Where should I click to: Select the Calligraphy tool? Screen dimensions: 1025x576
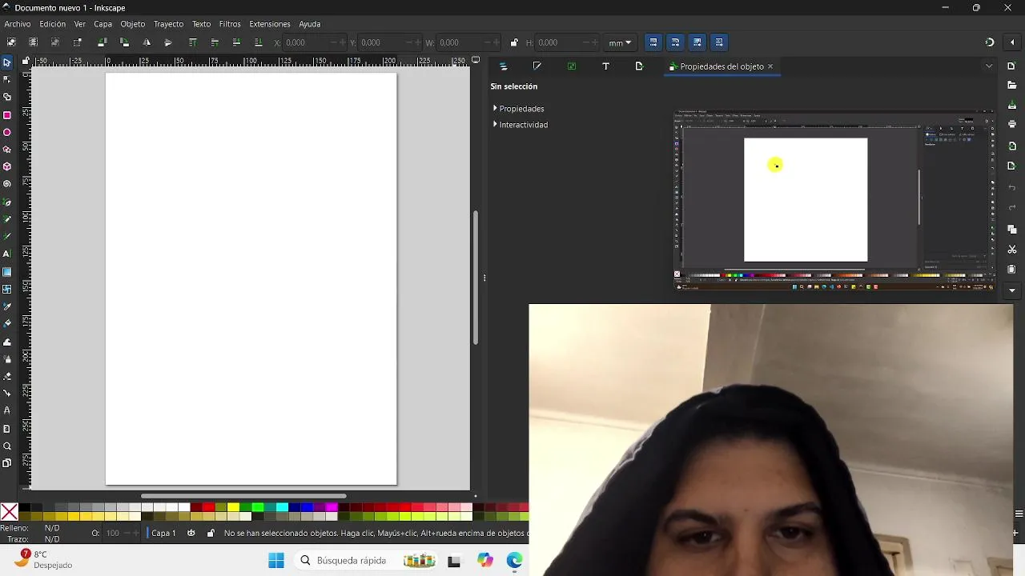[7, 237]
